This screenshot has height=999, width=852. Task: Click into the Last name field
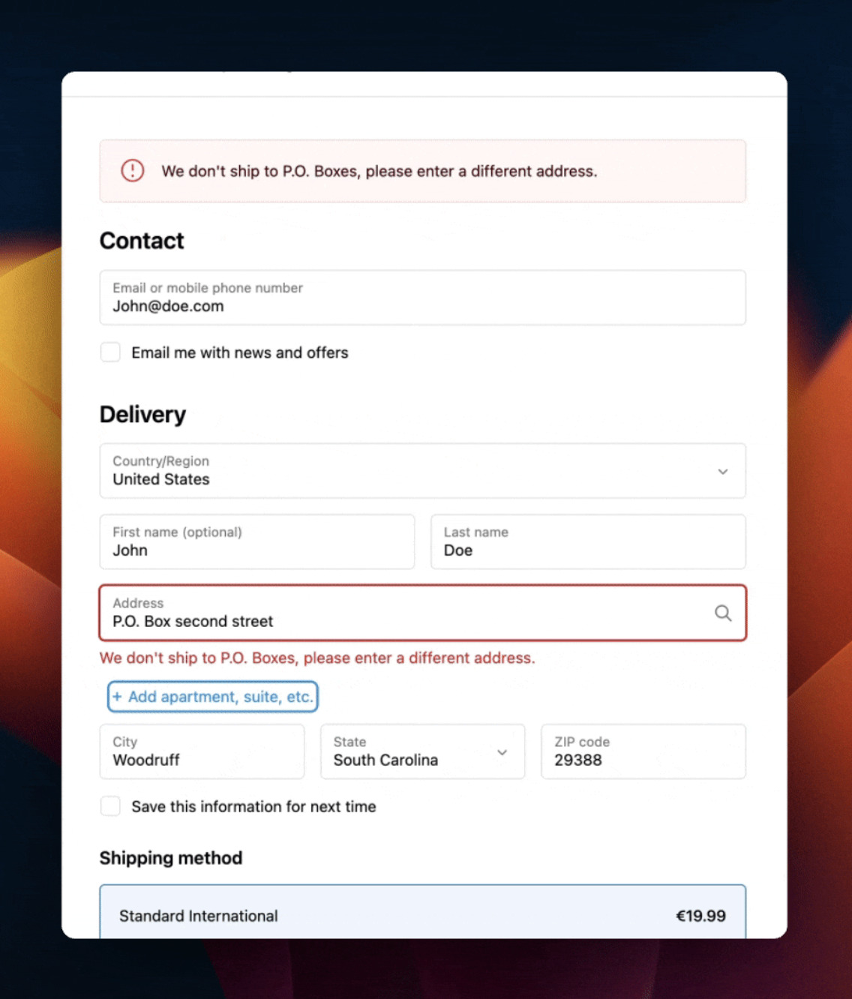(x=587, y=542)
